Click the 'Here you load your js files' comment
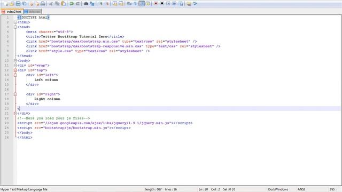The height and width of the screenshot is (192, 342). pos(53,118)
